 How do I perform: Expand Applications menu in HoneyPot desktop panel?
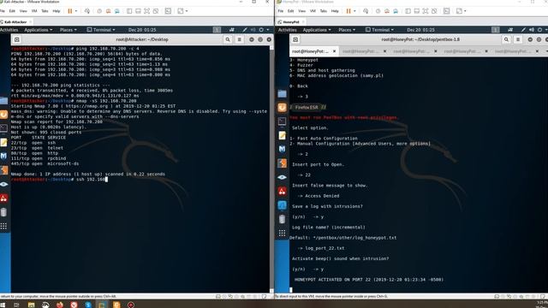click(x=317, y=30)
